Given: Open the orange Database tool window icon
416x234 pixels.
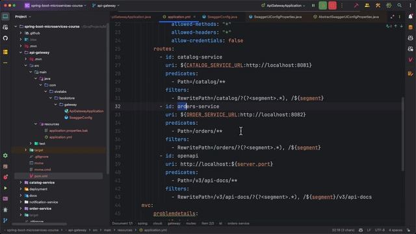Looking at the screenshot, I should coord(410,27).
